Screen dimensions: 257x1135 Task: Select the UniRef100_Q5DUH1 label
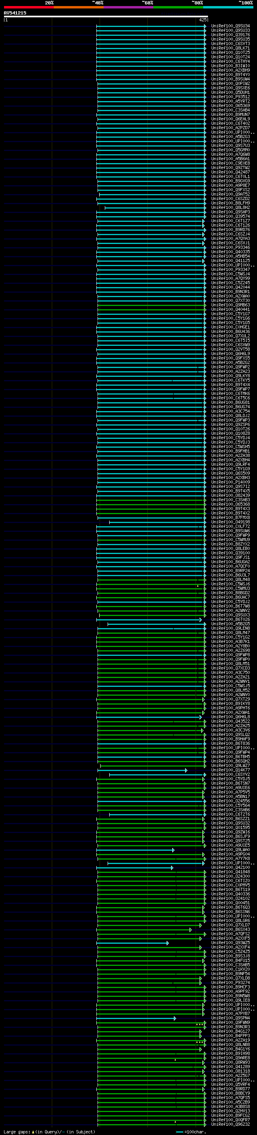[230, 92]
